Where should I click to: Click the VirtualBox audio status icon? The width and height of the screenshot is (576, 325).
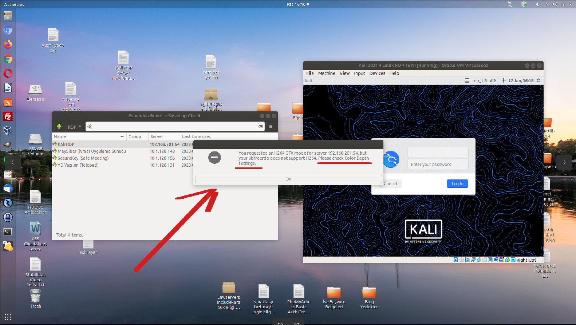(x=467, y=260)
